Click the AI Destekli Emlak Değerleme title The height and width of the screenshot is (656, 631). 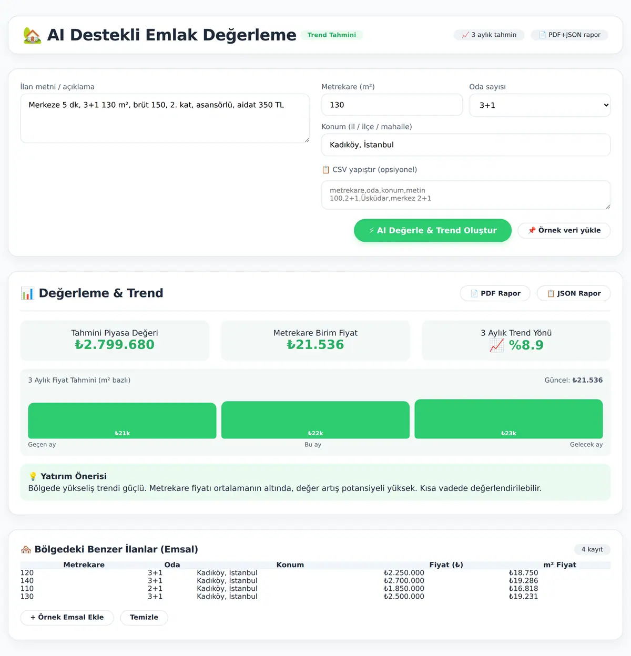click(172, 35)
